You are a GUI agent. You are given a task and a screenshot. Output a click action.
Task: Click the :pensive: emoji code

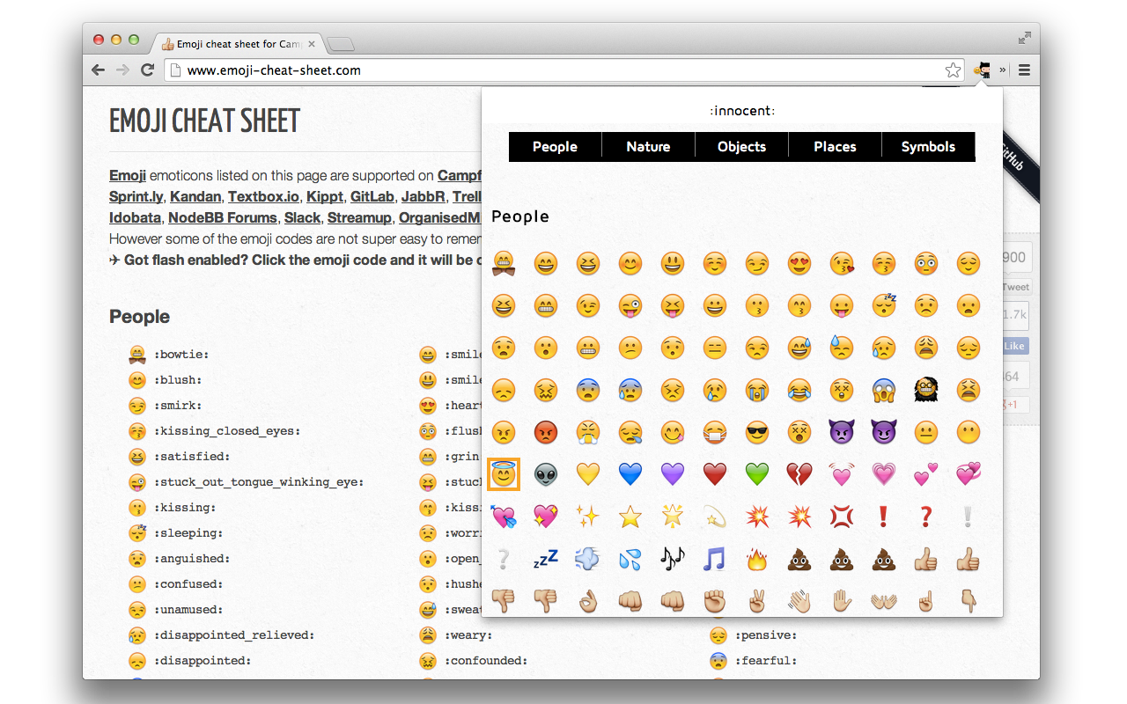click(x=766, y=635)
